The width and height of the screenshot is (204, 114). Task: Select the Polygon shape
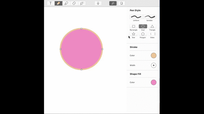[143, 34]
